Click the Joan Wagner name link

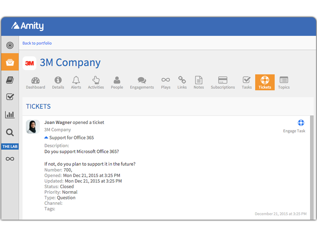[58, 123]
